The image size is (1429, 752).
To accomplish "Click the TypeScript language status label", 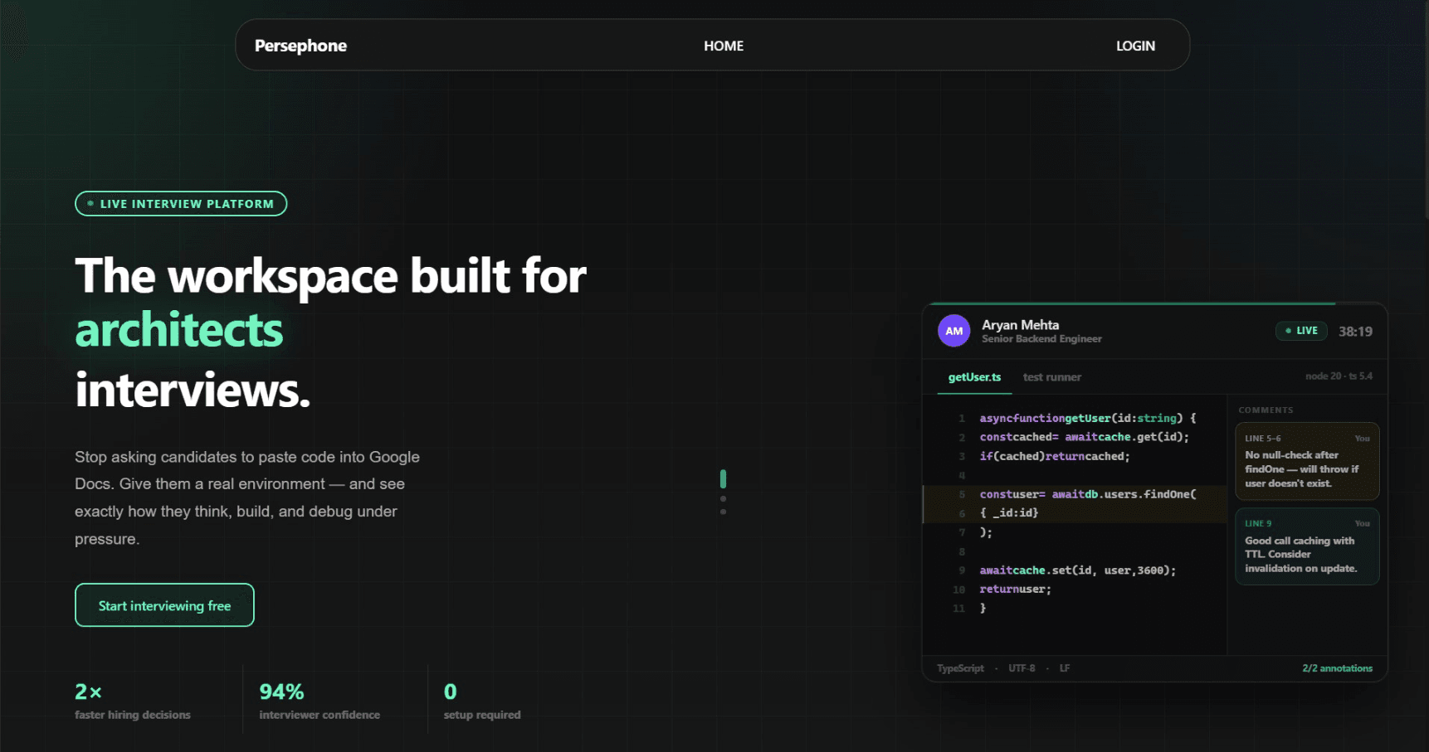I will click(x=960, y=668).
